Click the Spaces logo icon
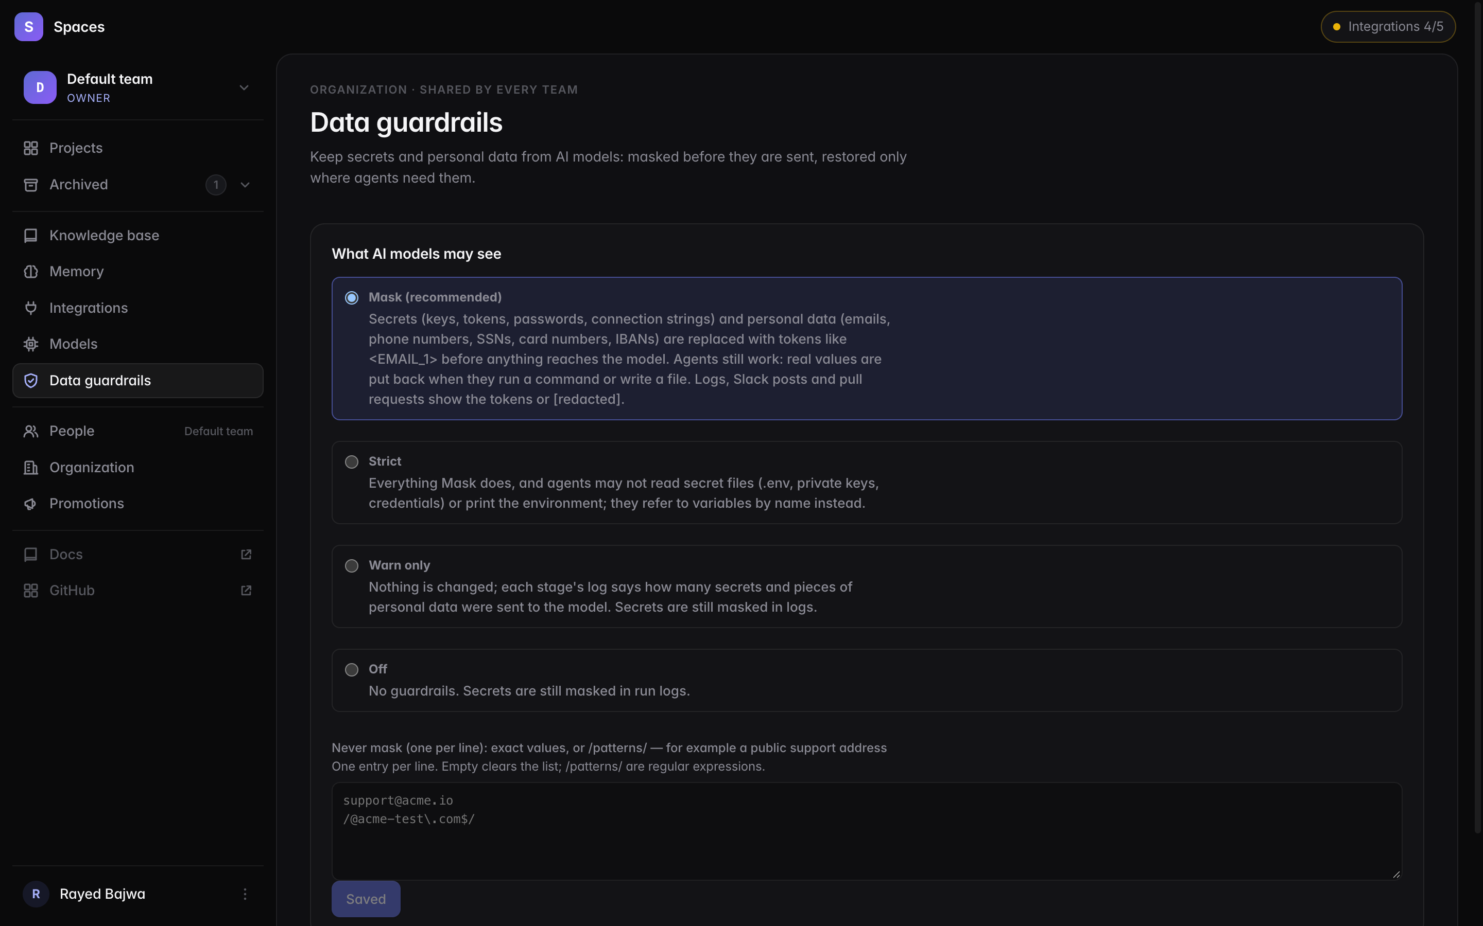The width and height of the screenshot is (1483, 926). tap(29, 27)
